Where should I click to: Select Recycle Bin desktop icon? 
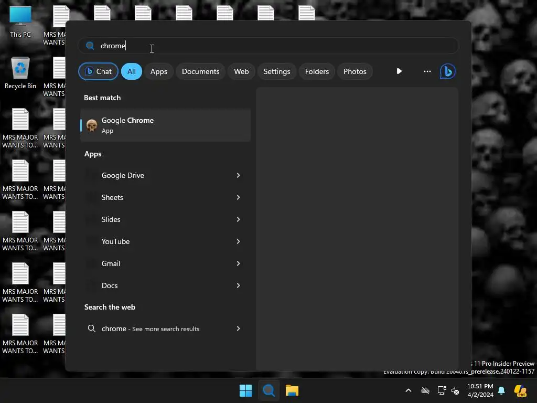pos(20,73)
